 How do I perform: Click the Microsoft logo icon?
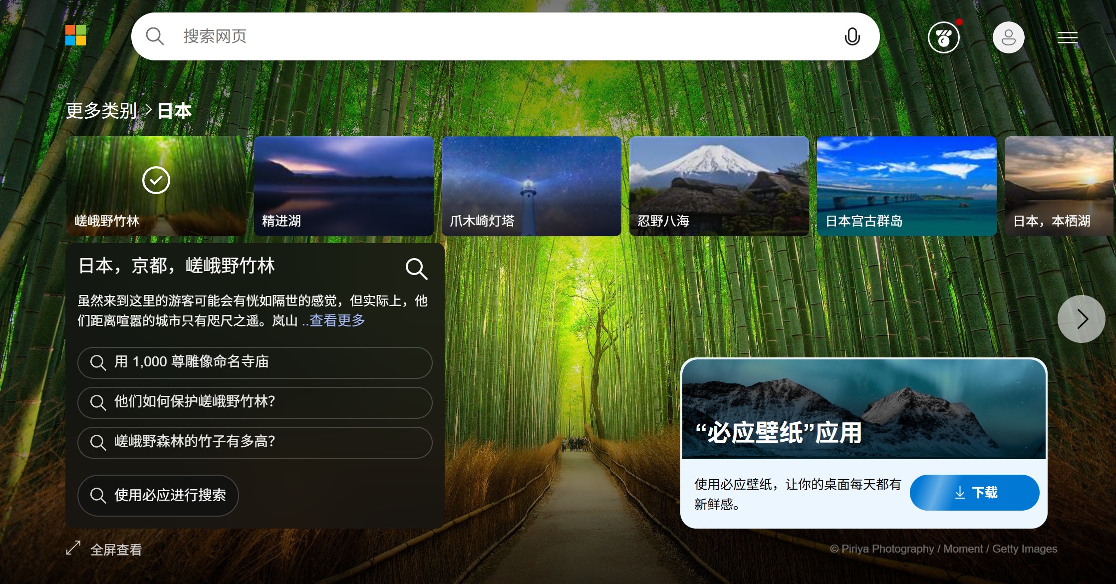pos(75,35)
